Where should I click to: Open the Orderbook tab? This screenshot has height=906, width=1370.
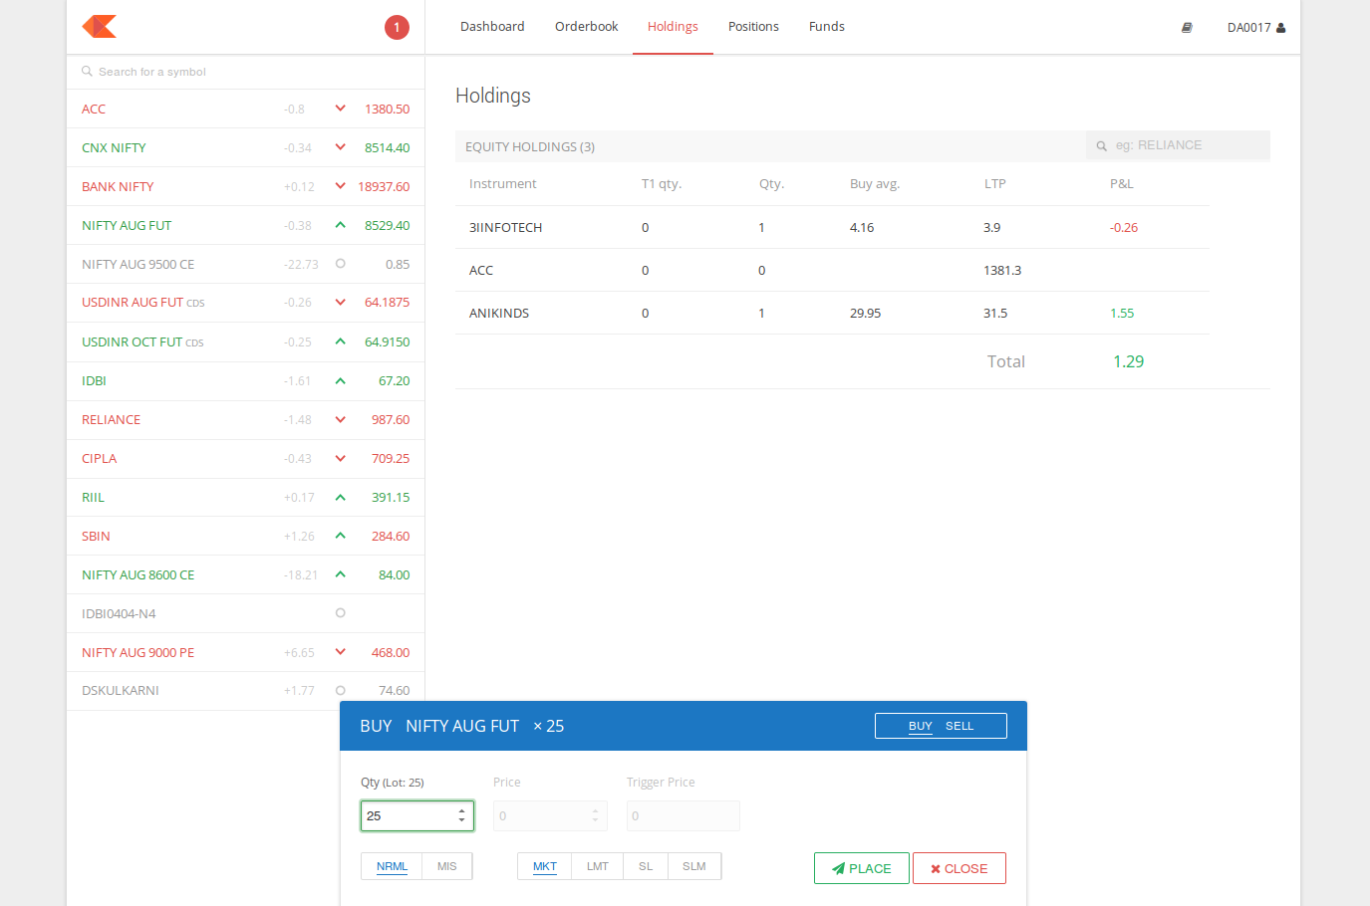click(586, 26)
